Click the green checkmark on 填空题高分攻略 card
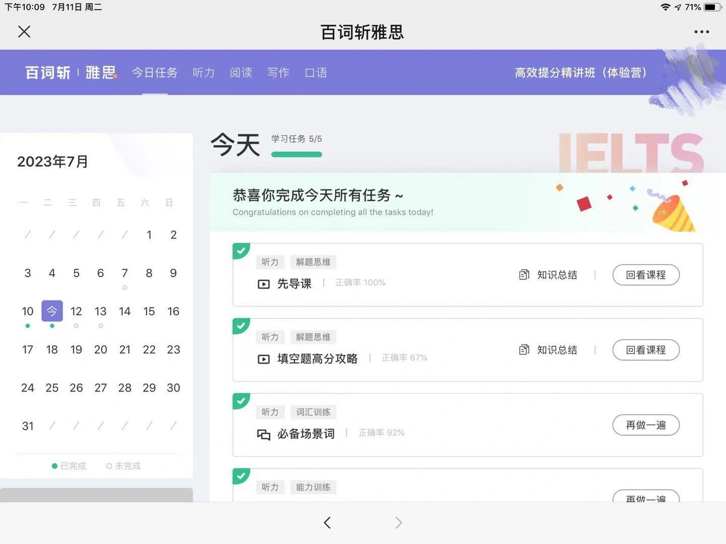Screen dimensions: 726x544 coord(241,326)
